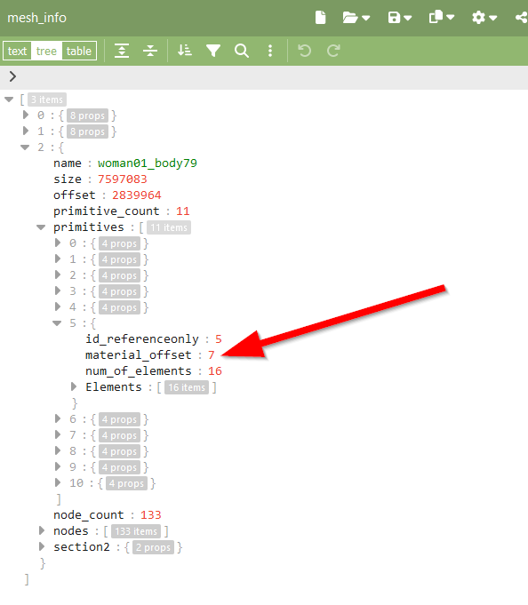
Task: Click the offset value 2839964
Action: click(137, 195)
